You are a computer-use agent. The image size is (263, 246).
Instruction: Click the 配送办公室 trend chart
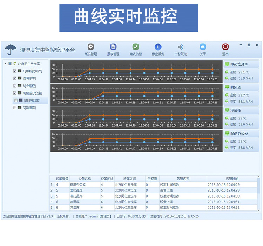(x=136, y=141)
